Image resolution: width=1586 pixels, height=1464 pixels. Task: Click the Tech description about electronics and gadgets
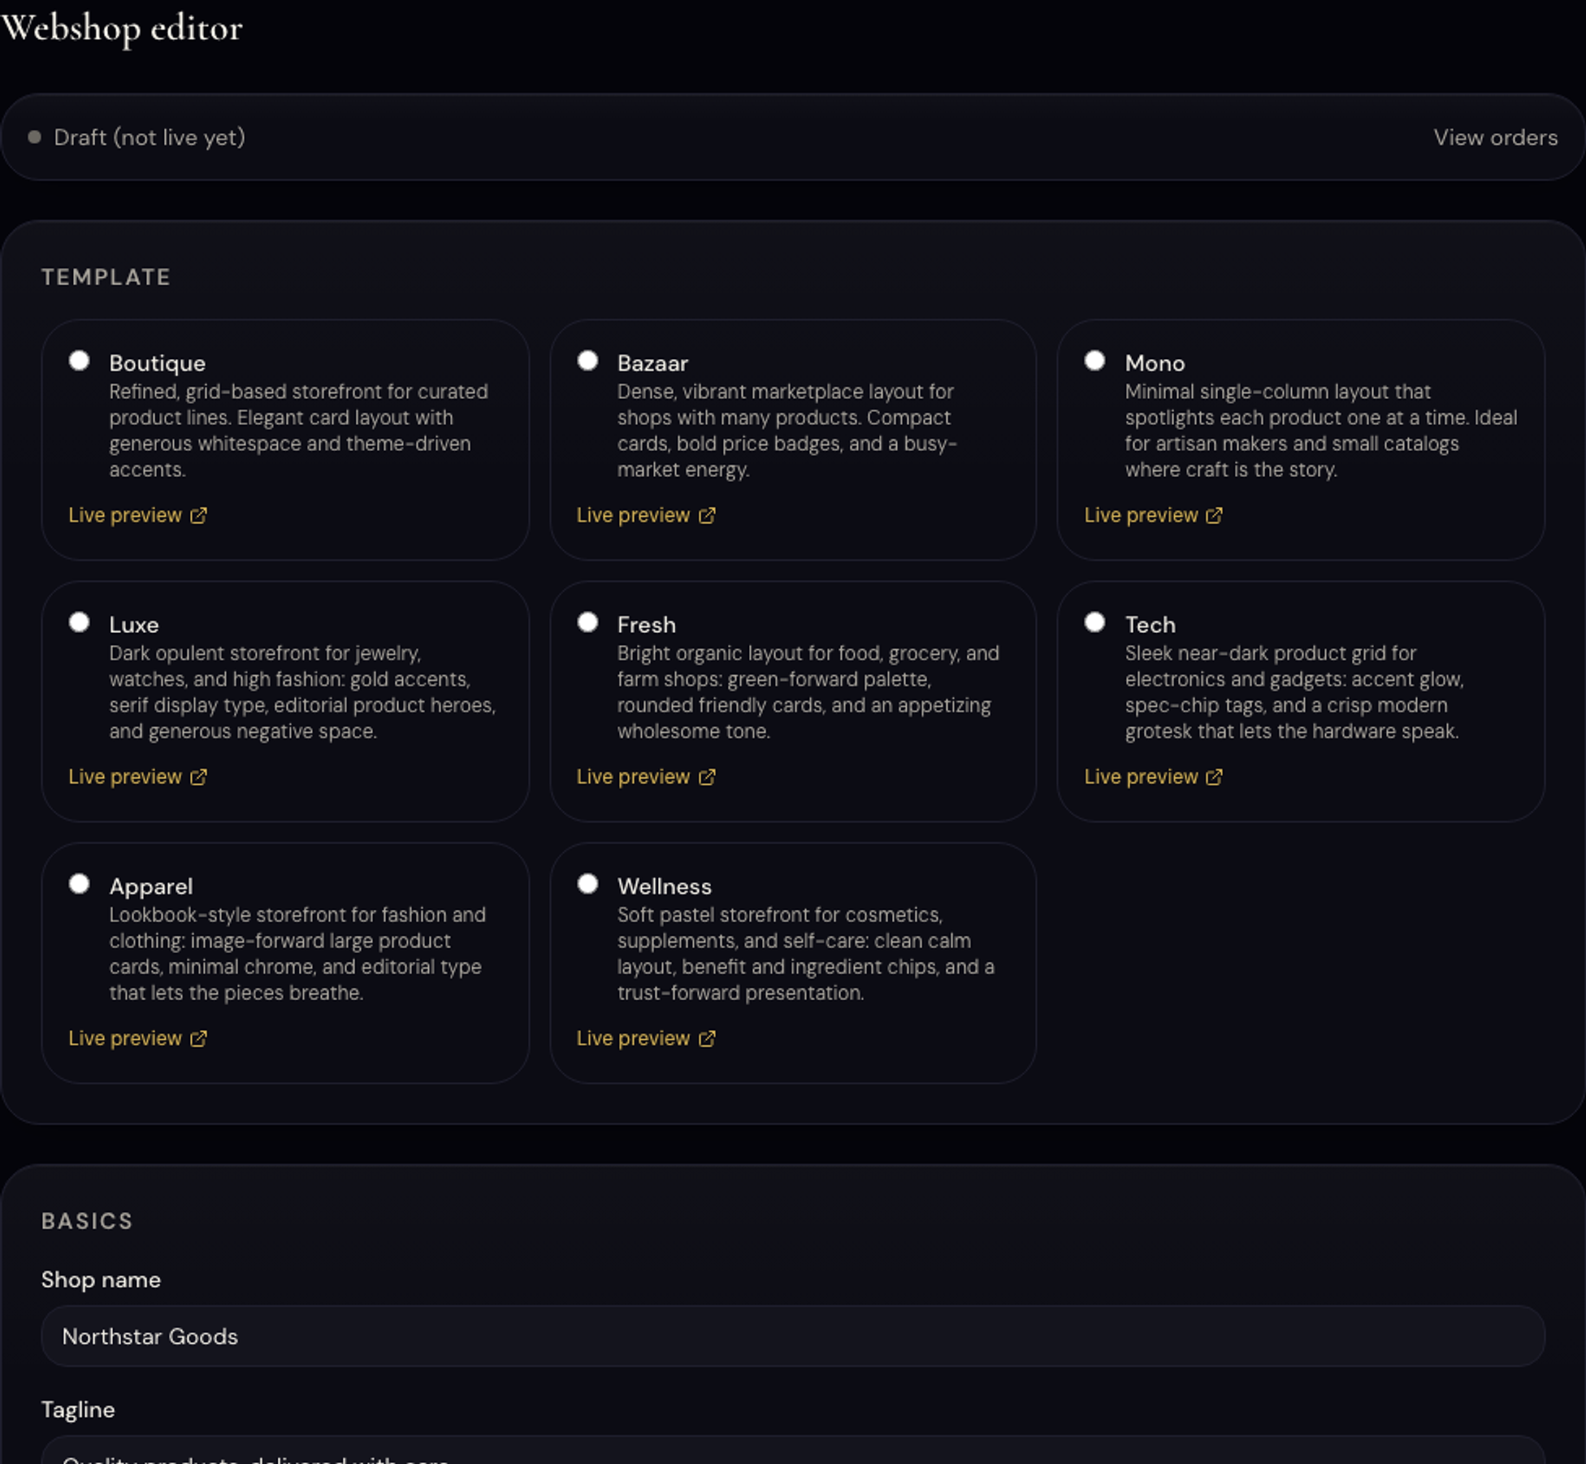coord(1294,692)
